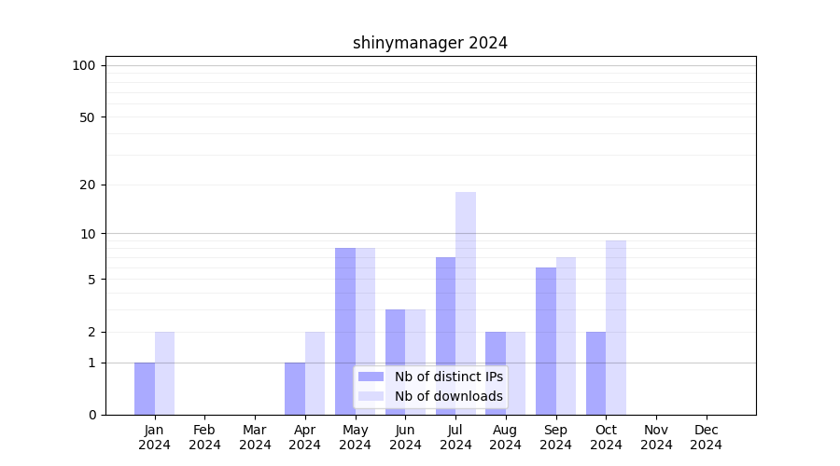Click the September downloads bar

click(x=566, y=336)
